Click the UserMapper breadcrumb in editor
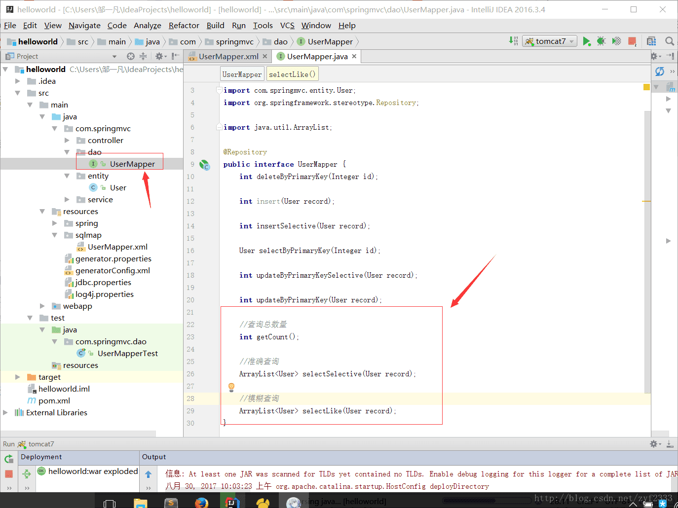The image size is (678, 508). tap(242, 74)
